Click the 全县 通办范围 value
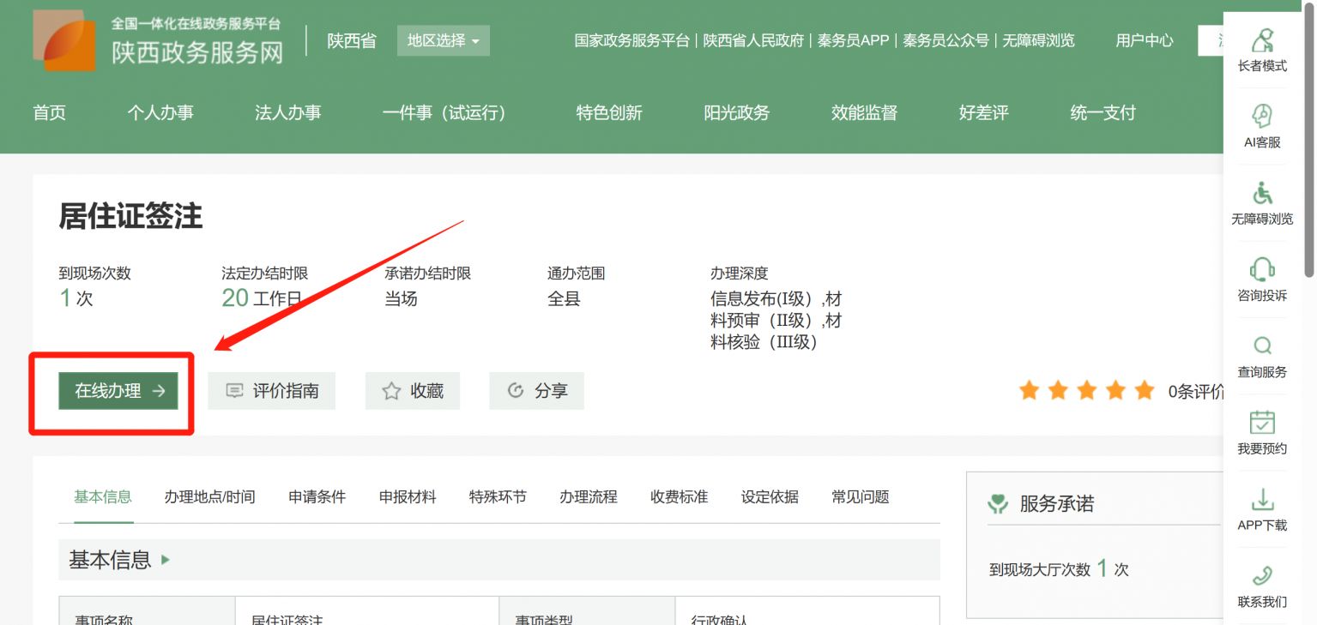This screenshot has height=625, width=1317. pyautogui.click(x=564, y=298)
